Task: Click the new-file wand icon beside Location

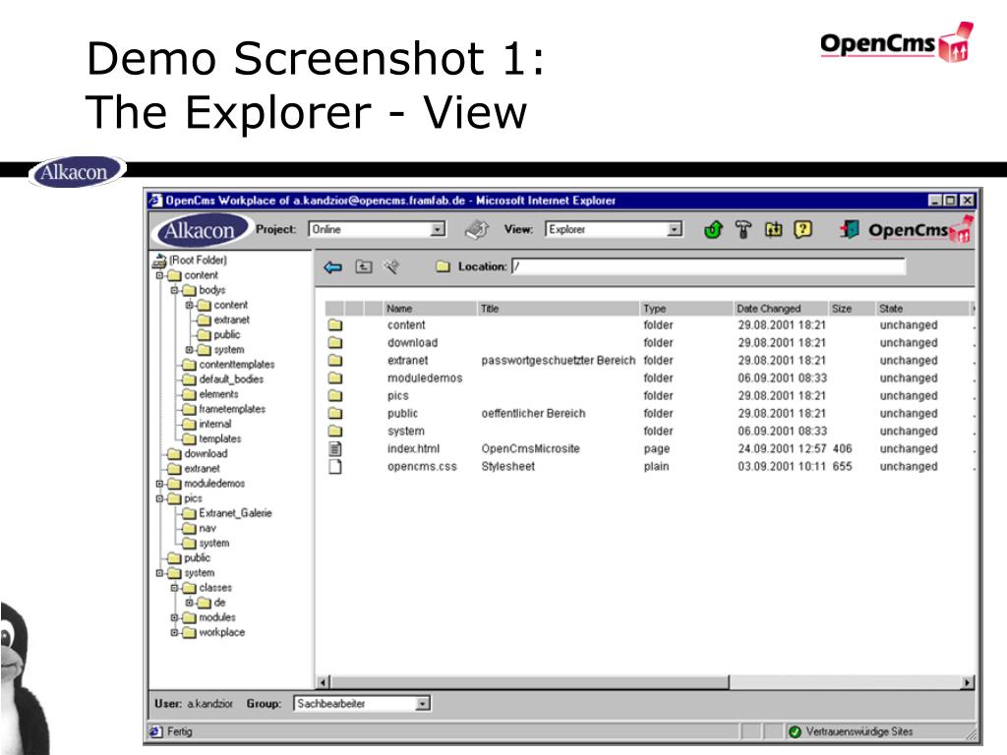Action: 391,266
